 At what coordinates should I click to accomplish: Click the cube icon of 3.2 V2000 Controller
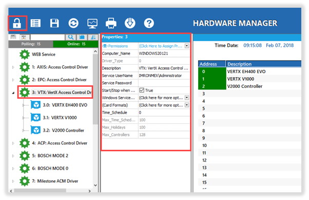(x=35, y=130)
